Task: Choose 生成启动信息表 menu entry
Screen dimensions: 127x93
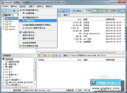Action: (38, 43)
